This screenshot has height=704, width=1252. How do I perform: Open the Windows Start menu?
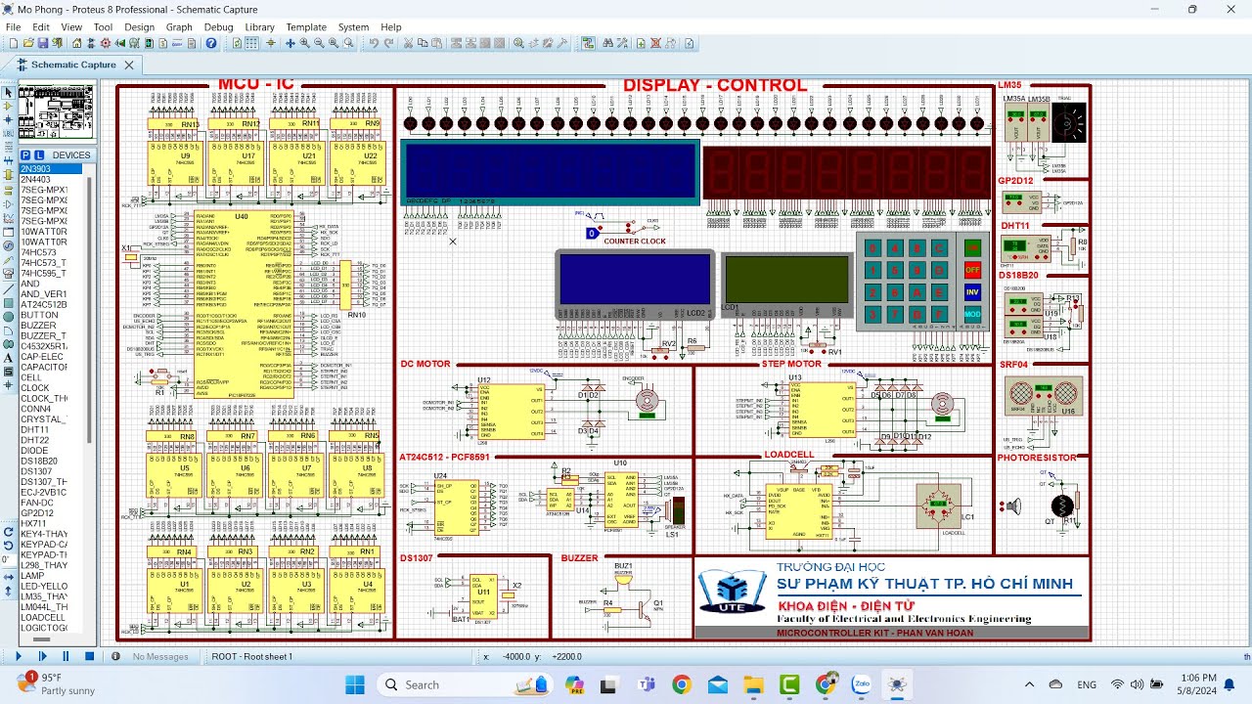[x=354, y=684]
